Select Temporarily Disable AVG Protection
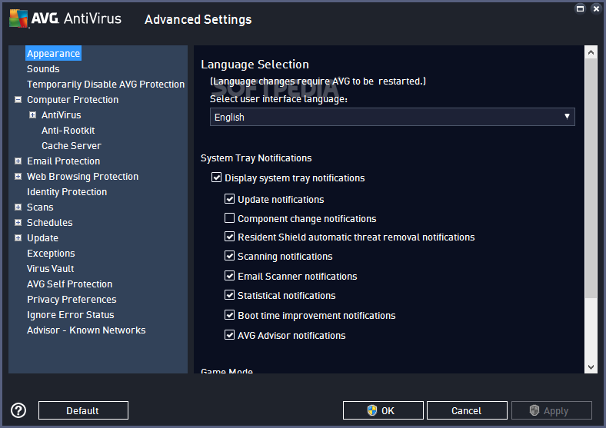Screen dimensions: 606x428 pyautogui.click(x=105, y=85)
